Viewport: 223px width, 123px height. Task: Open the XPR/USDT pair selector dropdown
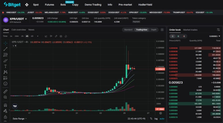tap(26, 19)
